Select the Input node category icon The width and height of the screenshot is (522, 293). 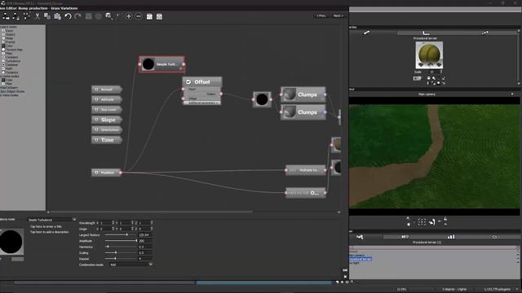click(x=3, y=31)
